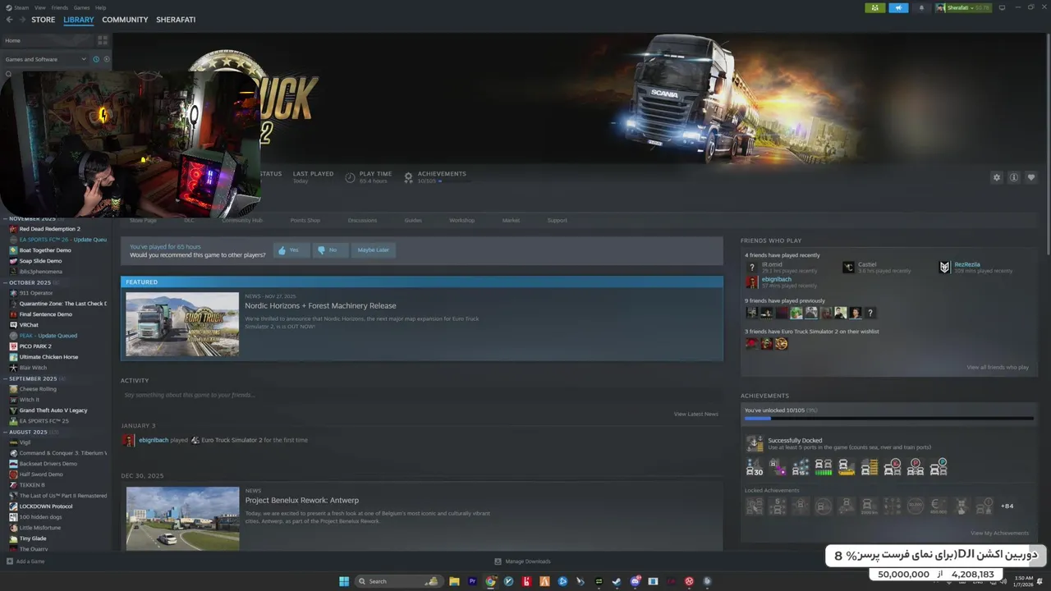The image size is (1051, 591).
Task: Open the Workshop tab of the game
Action: point(461,220)
